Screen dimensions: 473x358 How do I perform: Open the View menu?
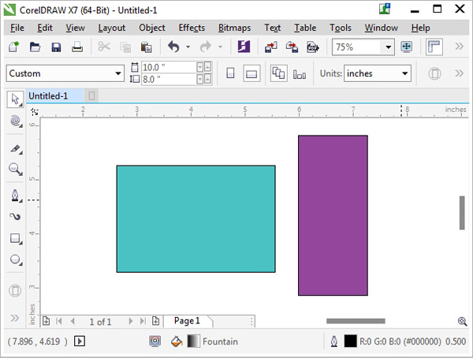(76, 28)
